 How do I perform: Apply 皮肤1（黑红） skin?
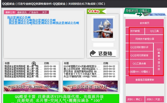coord(135,99)
